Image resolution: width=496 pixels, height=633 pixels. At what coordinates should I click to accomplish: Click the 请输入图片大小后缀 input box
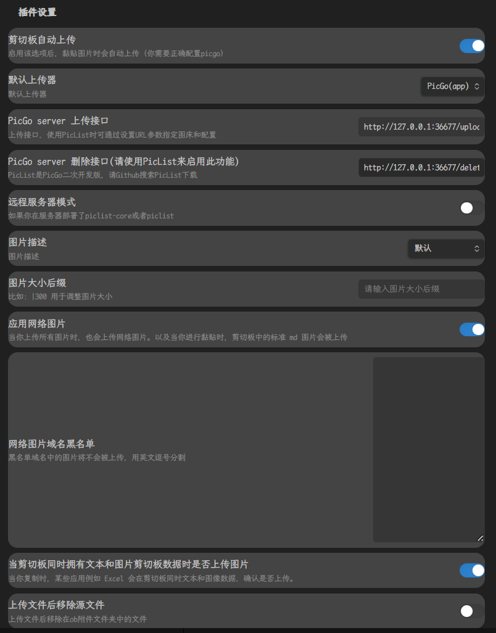pyautogui.click(x=421, y=289)
